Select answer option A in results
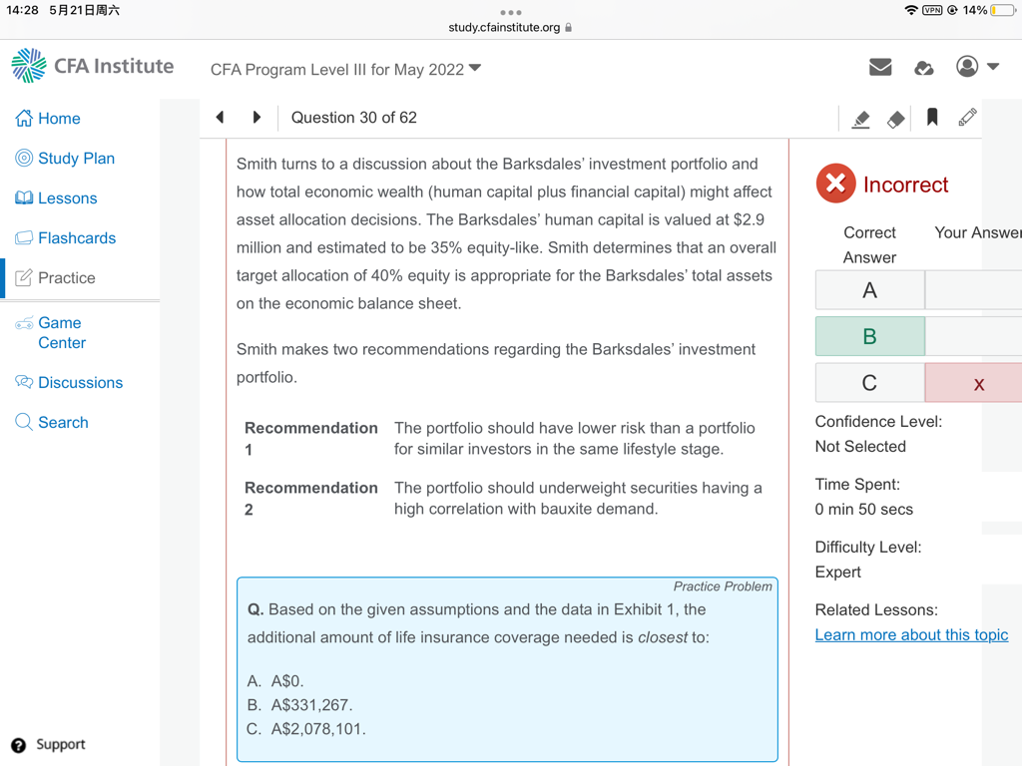 tap(869, 290)
